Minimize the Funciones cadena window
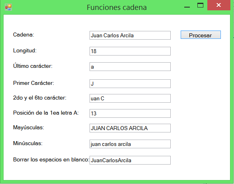This screenshot has height=184, width=234. [x=187, y=7]
